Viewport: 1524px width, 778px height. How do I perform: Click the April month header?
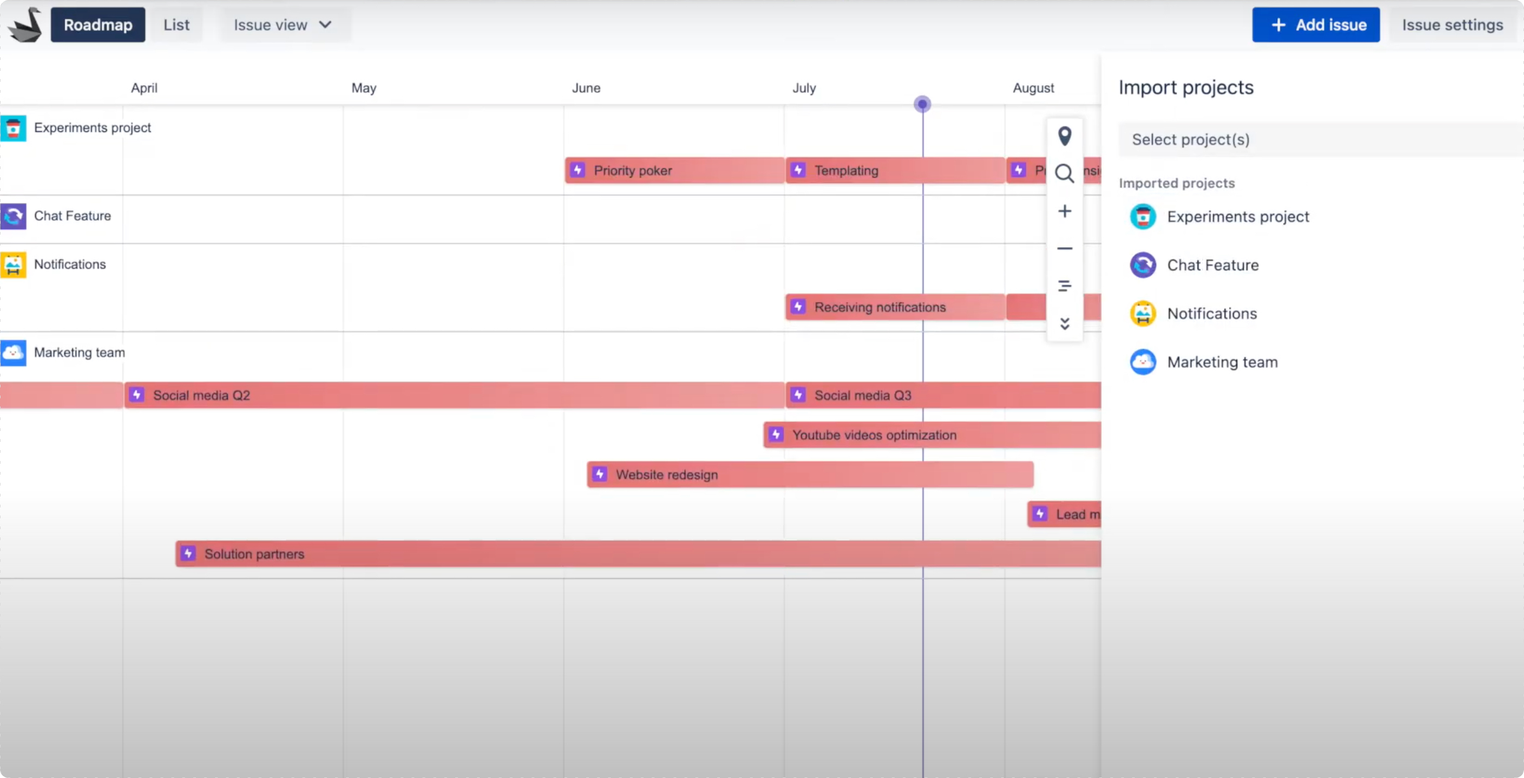tap(144, 88)
